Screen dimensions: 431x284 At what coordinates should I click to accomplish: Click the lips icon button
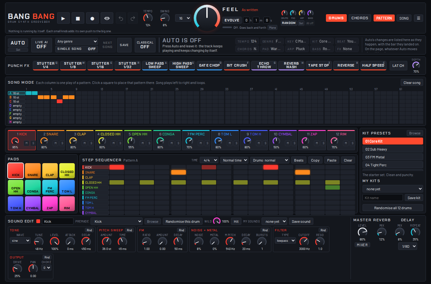pyautogui.click(x=107, y=18)
